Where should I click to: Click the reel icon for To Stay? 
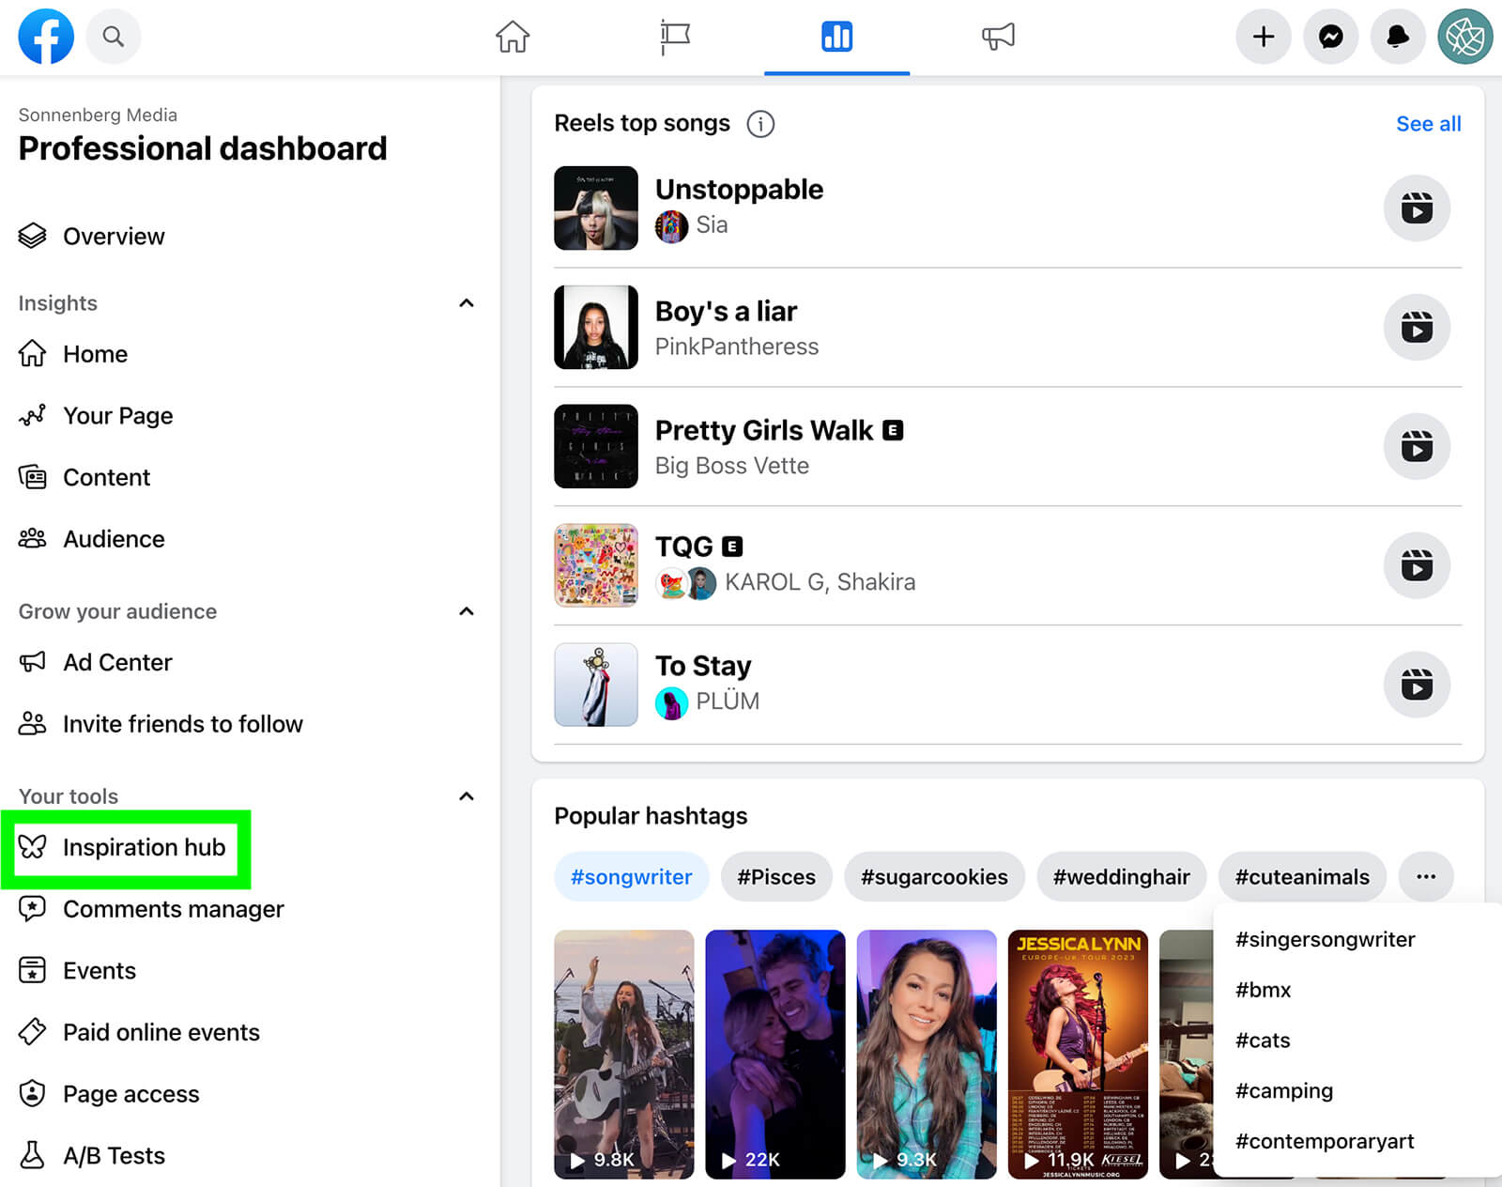[1417, 685]
